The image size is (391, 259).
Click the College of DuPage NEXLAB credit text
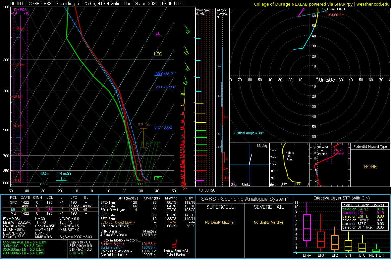point(321,4)
